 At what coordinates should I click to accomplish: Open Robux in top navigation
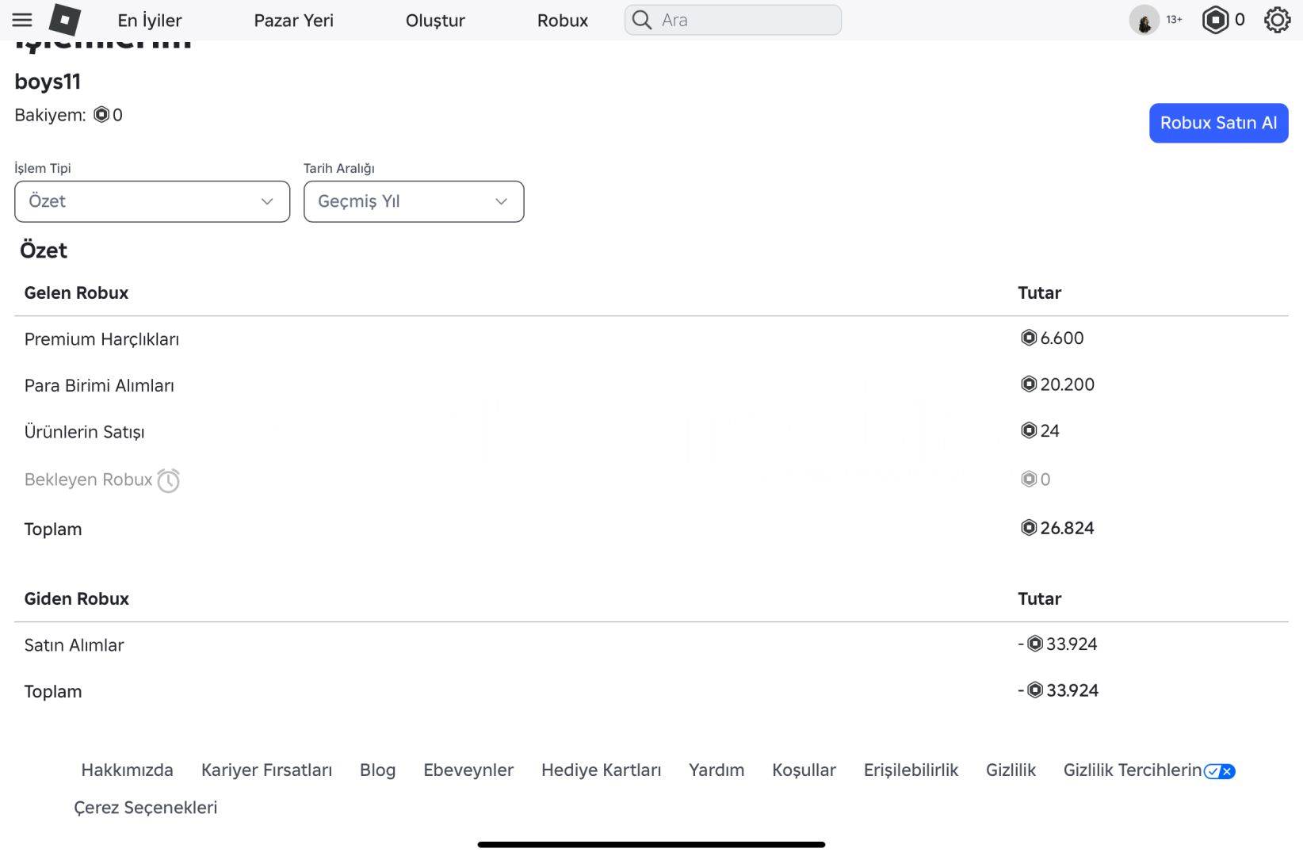[563, 21]
